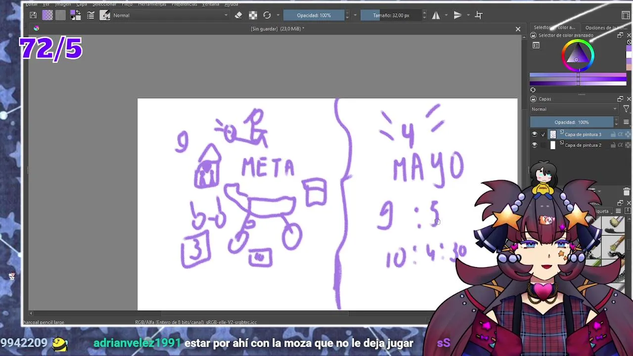Lock the Capas docker
This screenshot has height=356, width=633.
point(533,99)
